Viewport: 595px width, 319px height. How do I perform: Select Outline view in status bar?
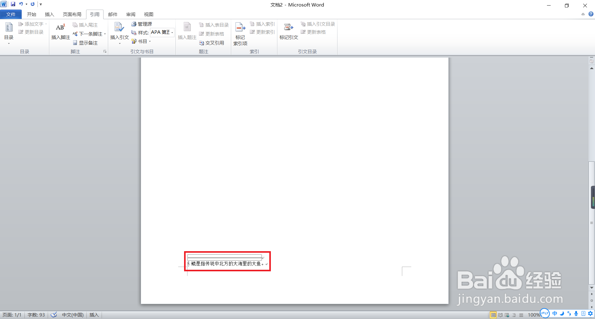pos(514,315)
